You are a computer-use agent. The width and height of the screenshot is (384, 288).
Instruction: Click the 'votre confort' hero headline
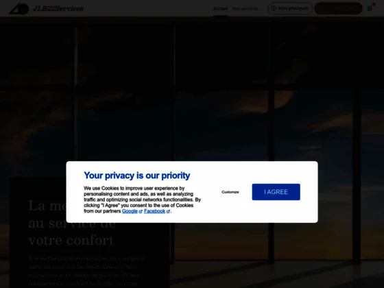71,240
